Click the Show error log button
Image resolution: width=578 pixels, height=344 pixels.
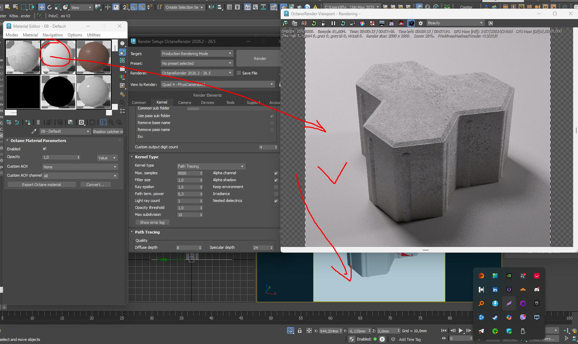click(x=152, y=222)
